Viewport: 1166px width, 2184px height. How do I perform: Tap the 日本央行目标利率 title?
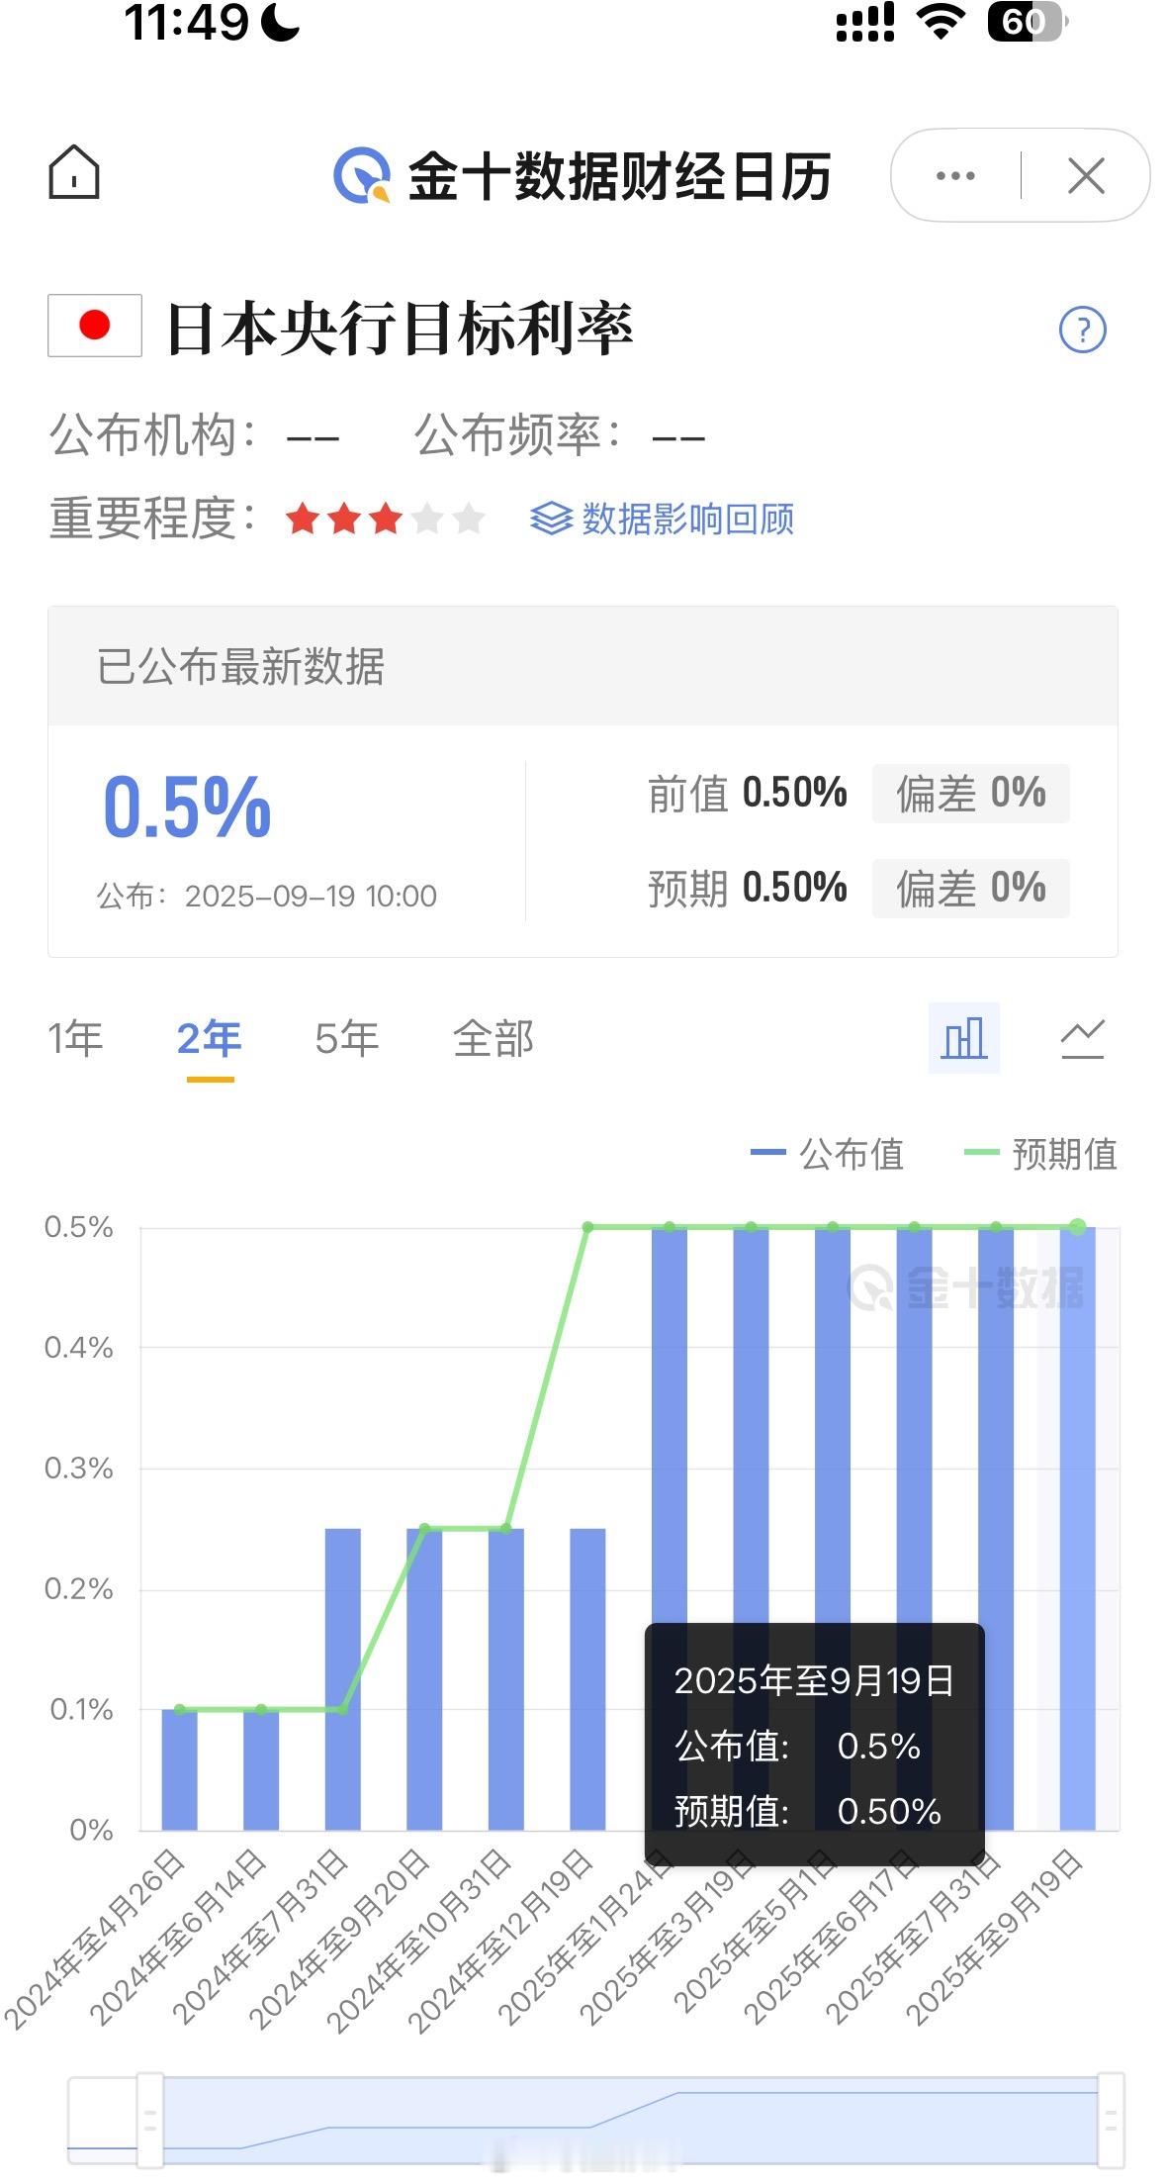click(400, 329)
